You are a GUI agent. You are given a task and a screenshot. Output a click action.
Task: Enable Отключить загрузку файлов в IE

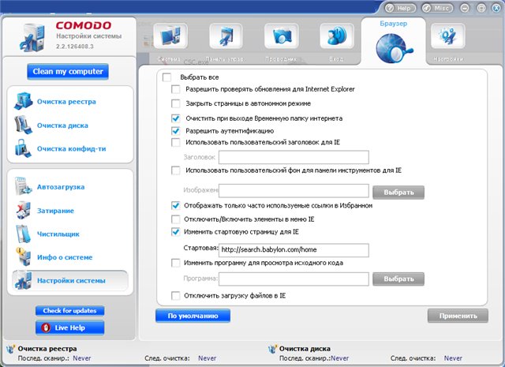176,295
